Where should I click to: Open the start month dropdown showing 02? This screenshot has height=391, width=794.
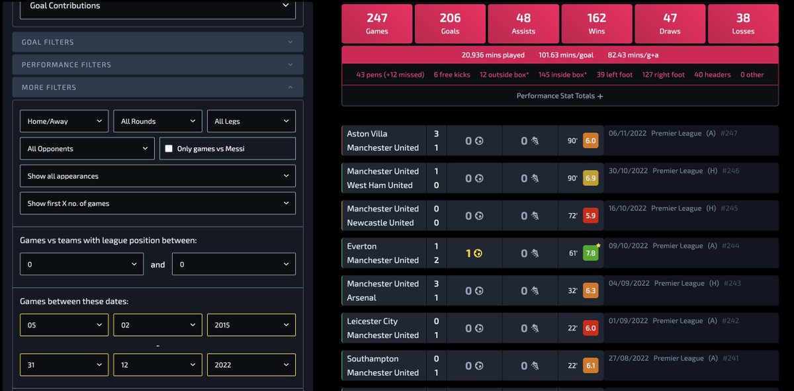click(x=157, y=325)
